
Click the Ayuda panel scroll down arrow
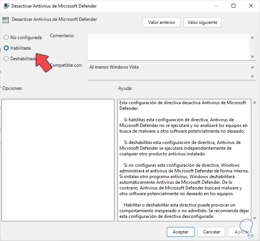[255, 218]
